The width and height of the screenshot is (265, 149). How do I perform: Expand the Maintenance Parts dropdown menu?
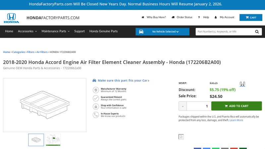(x=55, y=31)
